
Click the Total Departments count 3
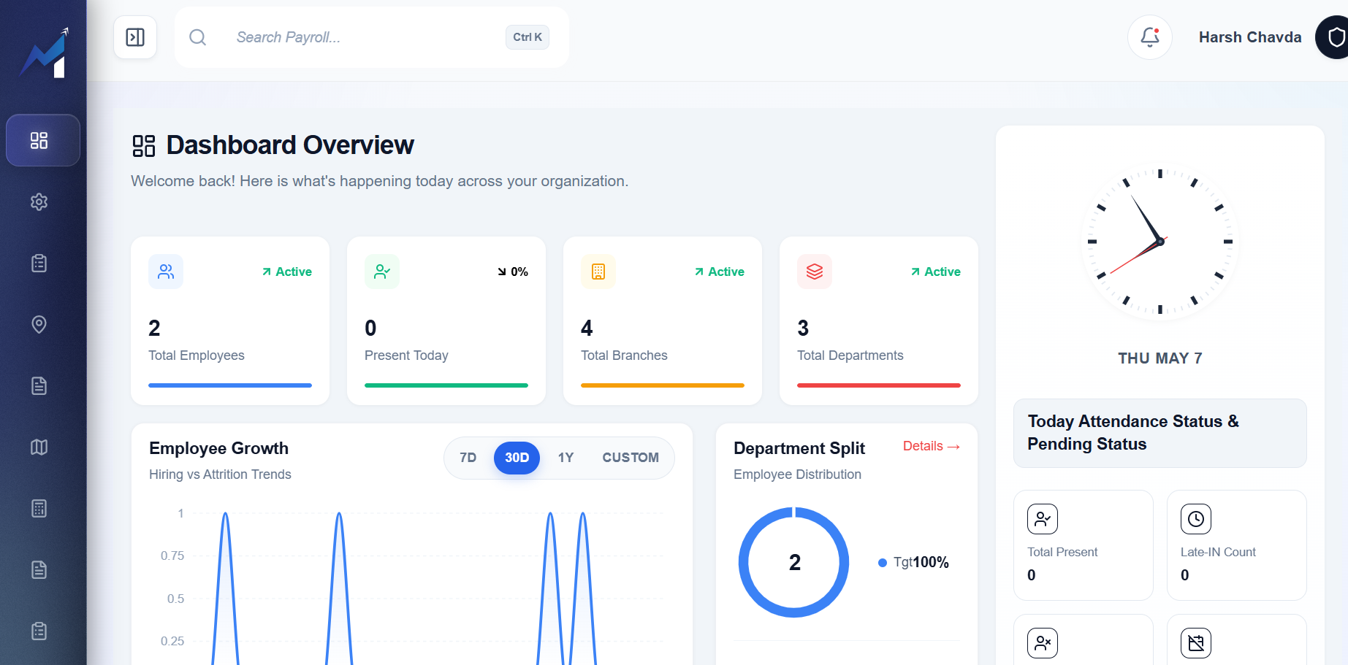tap(803, 328)
